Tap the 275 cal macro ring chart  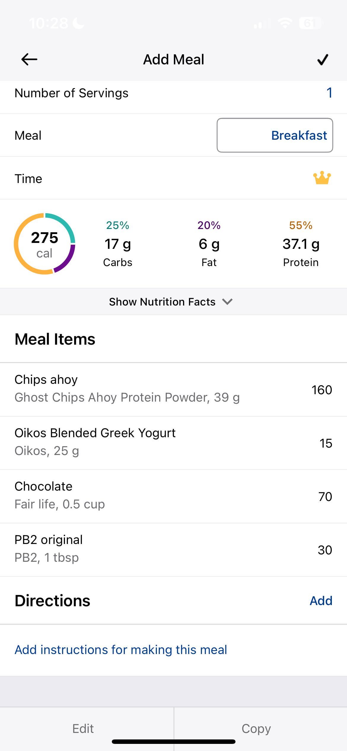pos(44,244)
